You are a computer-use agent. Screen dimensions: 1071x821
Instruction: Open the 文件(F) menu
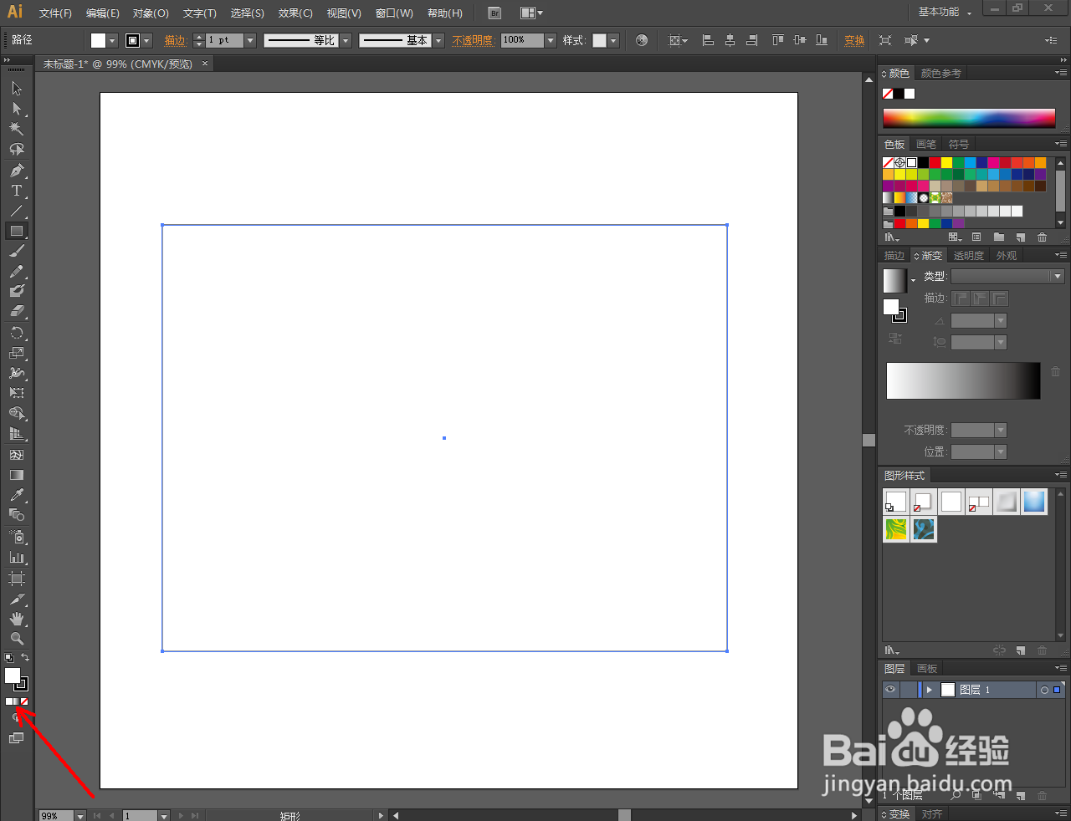pos(55,13)
